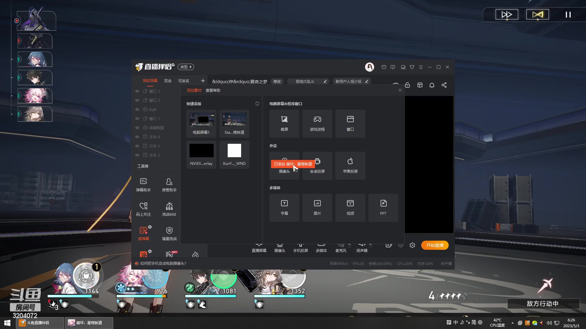Show hidden system tray icons
This screenshot has width=586, height=329.
pos(512,323)
